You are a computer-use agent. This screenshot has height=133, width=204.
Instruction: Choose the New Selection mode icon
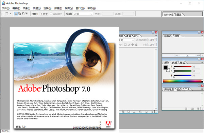[16, 14]
